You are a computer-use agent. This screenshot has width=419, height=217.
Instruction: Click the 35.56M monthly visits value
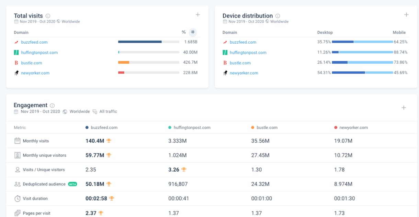pos(260,141)
